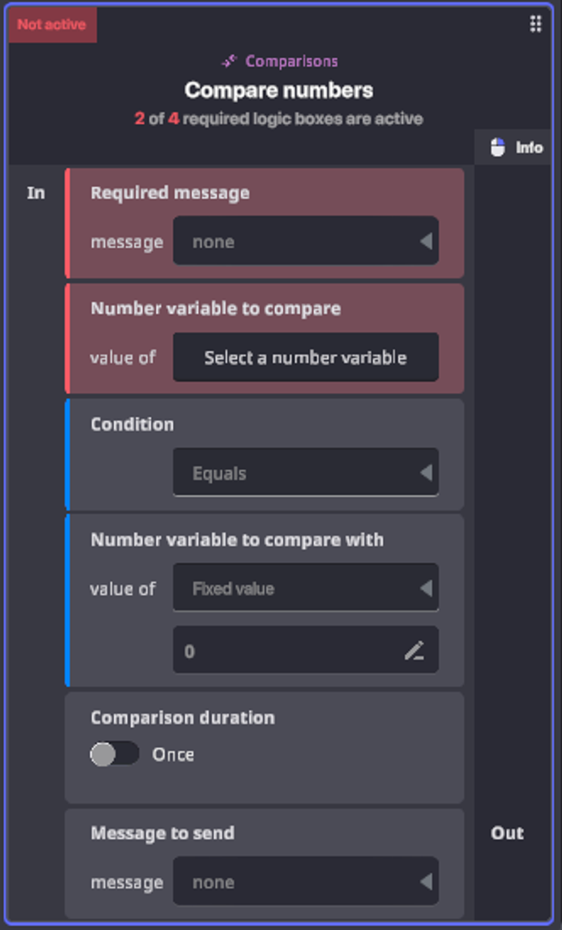Click the drag handle dots icon
This screenshot has width=562, height=930.
[x=536, y=24]
